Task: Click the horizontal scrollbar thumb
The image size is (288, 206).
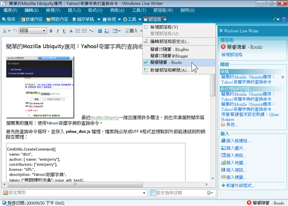Action: coord(75,184)
